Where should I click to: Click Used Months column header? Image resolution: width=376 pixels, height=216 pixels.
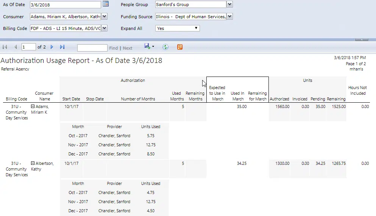tap(177, 96)
